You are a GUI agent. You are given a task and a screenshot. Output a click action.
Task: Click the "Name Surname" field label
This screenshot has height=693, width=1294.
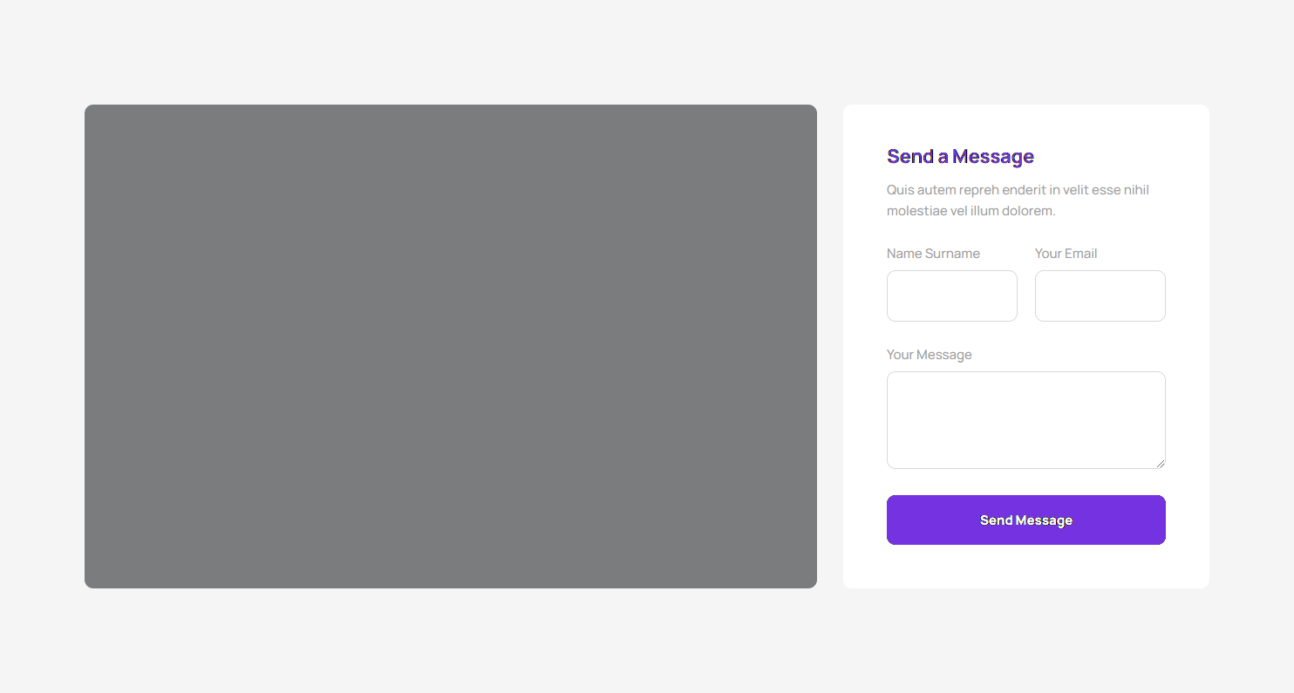[933, 254]
